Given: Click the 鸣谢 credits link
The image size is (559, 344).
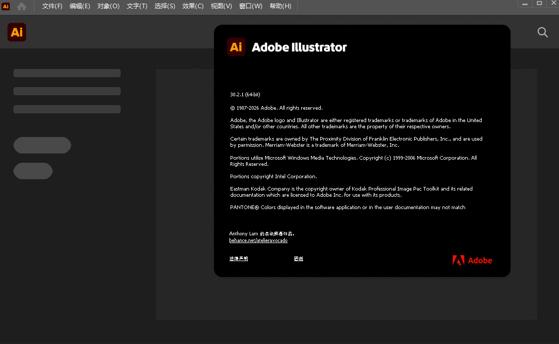Looking at the screenshot, I should [x=298, y=258].
